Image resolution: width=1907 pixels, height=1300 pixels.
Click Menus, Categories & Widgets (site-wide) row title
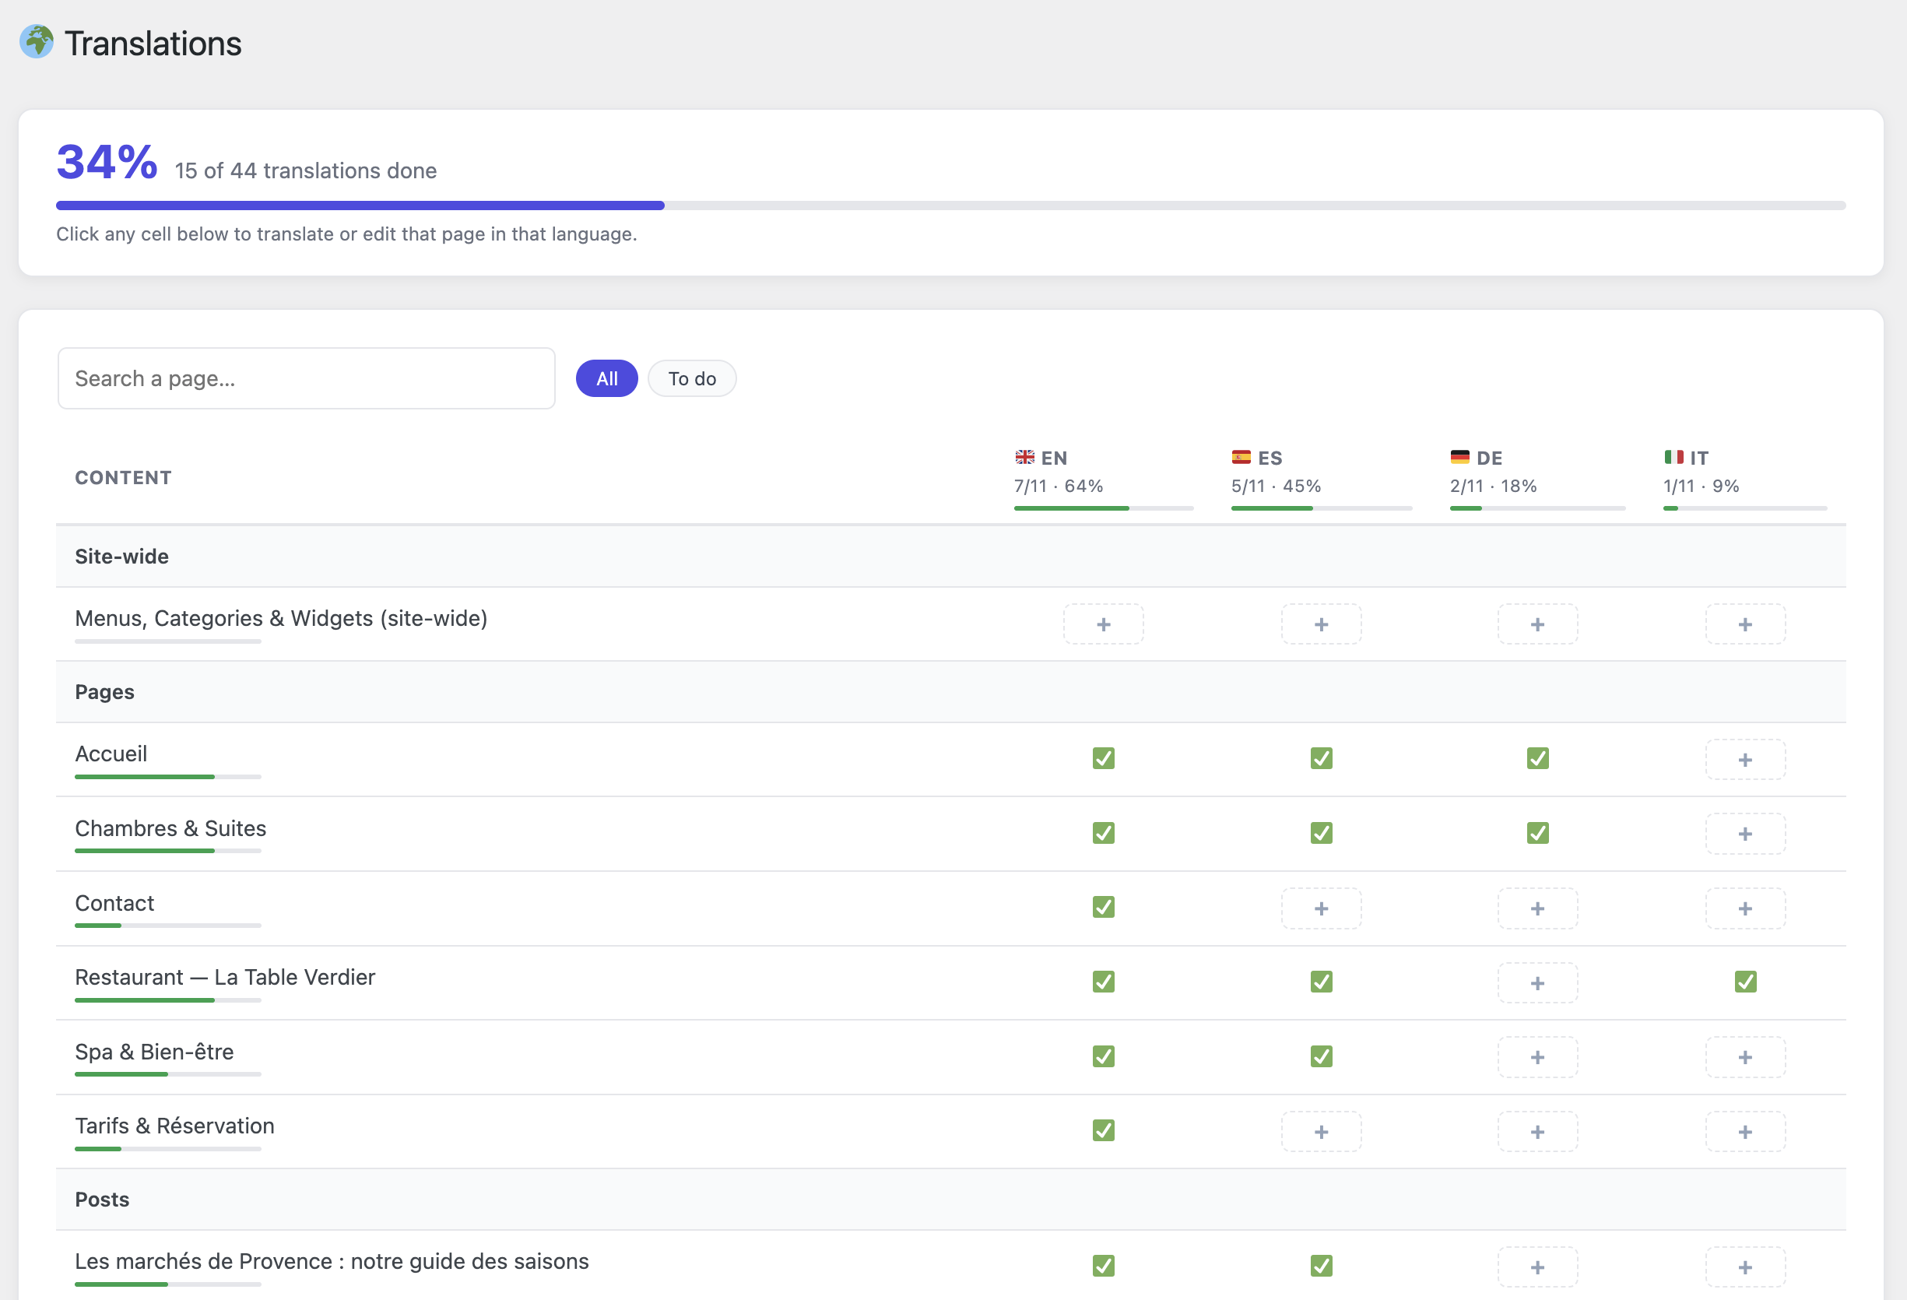[281, 618]
